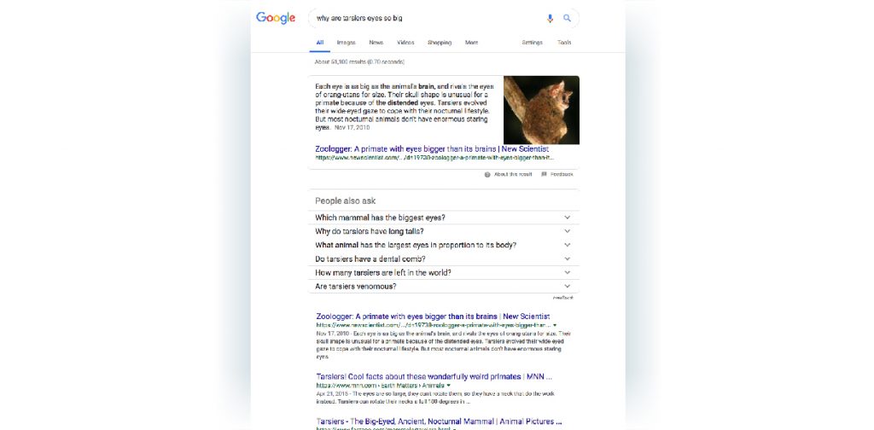Open featured snippet Zoologger New Scientist link

pos(432,149)
